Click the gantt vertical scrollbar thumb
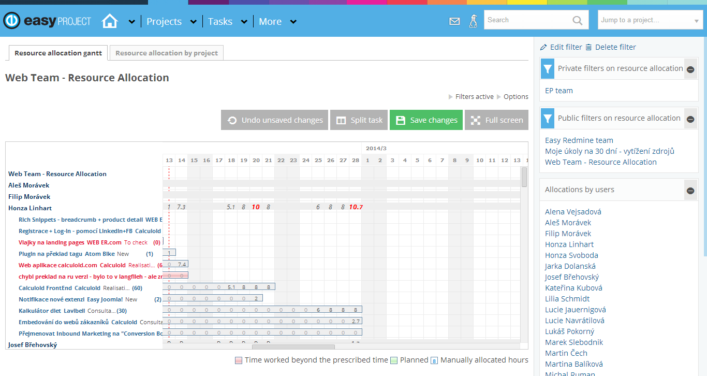The height and width of the screenshot is (376, 707). pos(524,177)
